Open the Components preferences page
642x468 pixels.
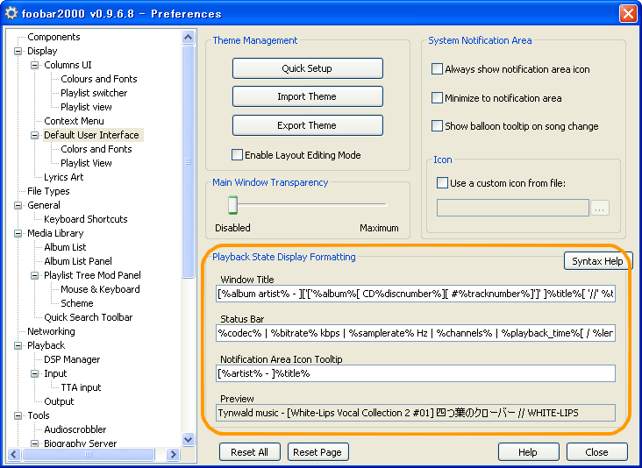53,37
